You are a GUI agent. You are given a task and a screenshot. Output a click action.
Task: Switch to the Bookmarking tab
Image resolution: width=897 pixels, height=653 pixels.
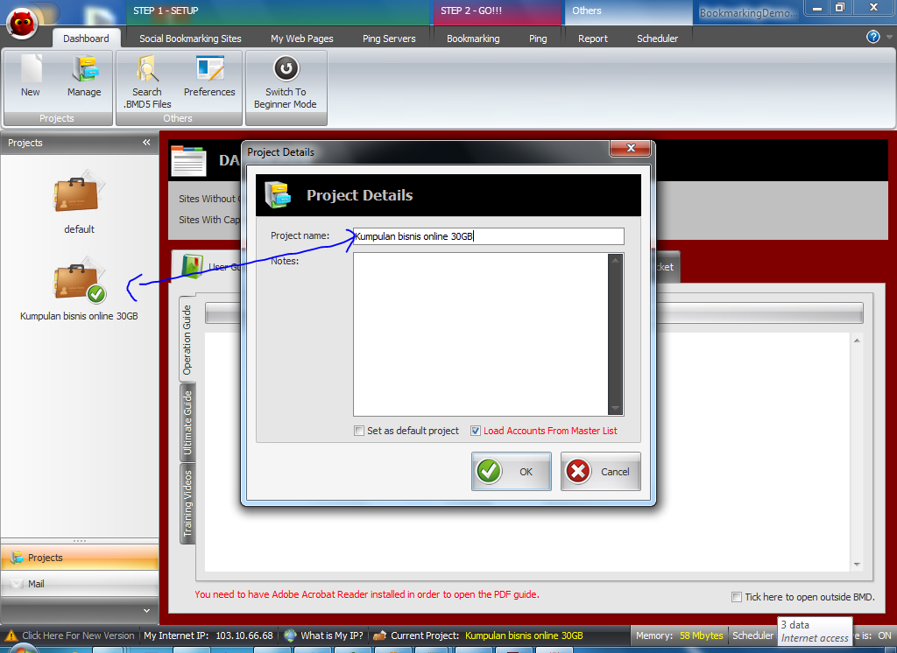[x=473, y=39]
